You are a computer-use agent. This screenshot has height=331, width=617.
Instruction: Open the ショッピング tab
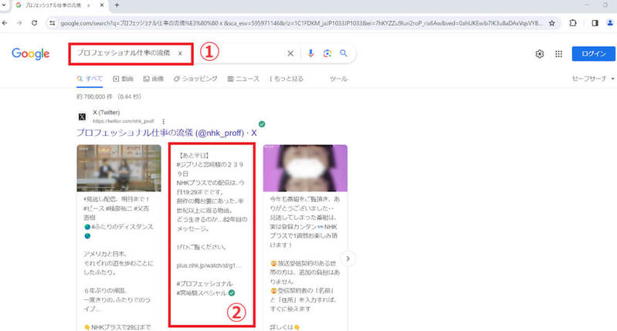tap(195, 79)
